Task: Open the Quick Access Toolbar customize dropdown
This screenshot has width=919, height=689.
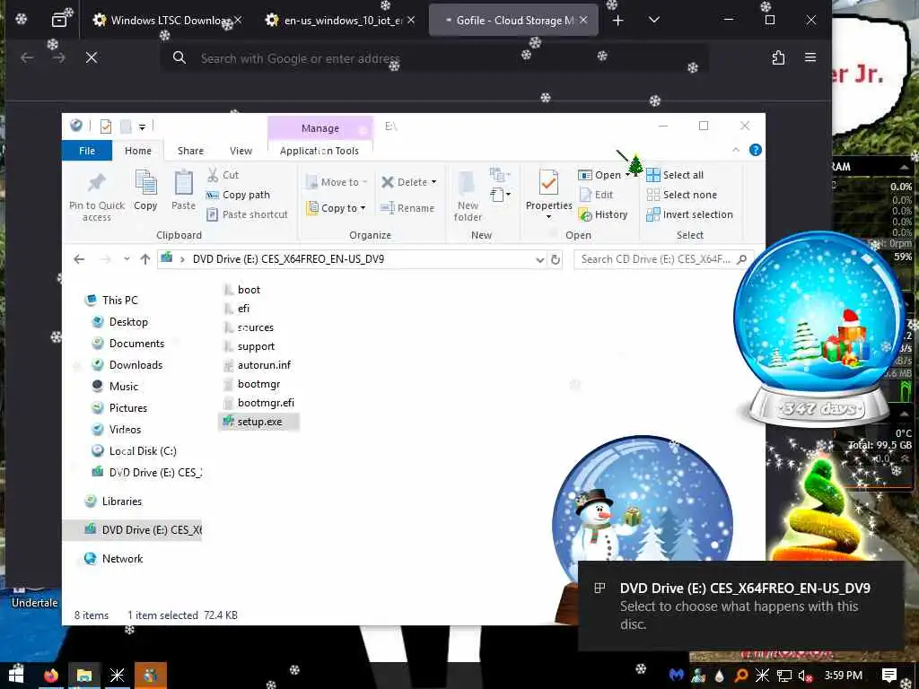Action: coord(142,126)
